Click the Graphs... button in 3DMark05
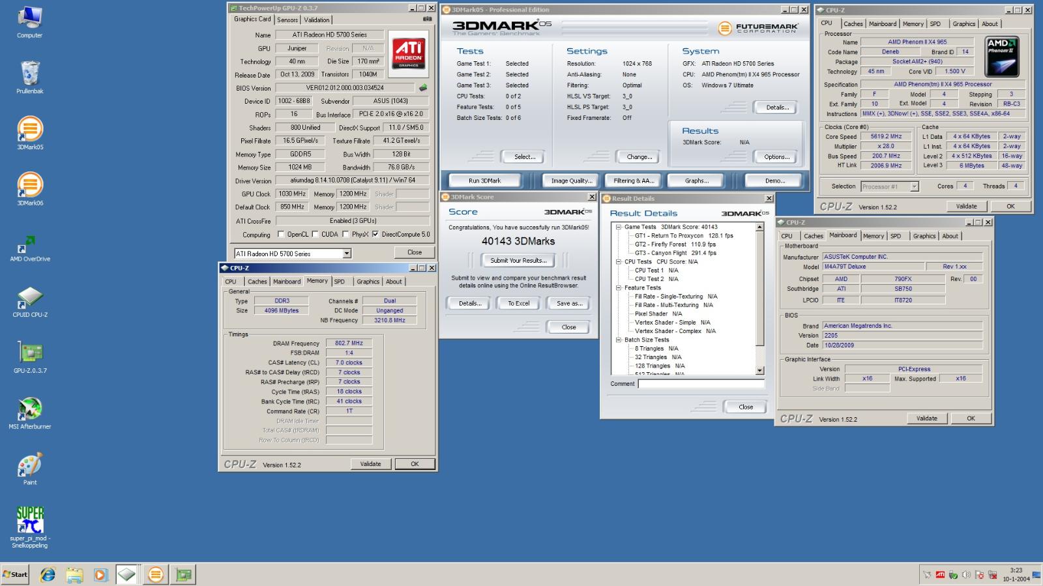 pyautogui.click(x=697, y=181)
